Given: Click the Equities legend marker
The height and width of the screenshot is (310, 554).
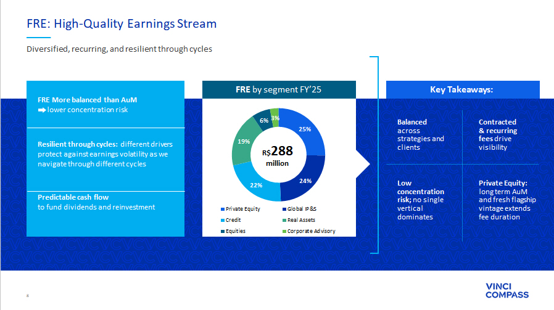Looking at the screenshot, I should tap(221, 231).
